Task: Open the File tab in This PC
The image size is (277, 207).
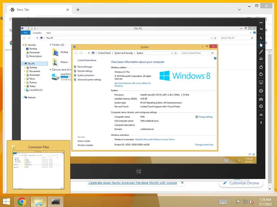Action: coord(26,33)
